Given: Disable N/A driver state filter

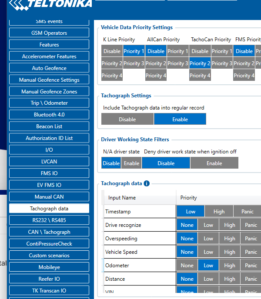Looking at the screenshot, I should pos(111,163).
